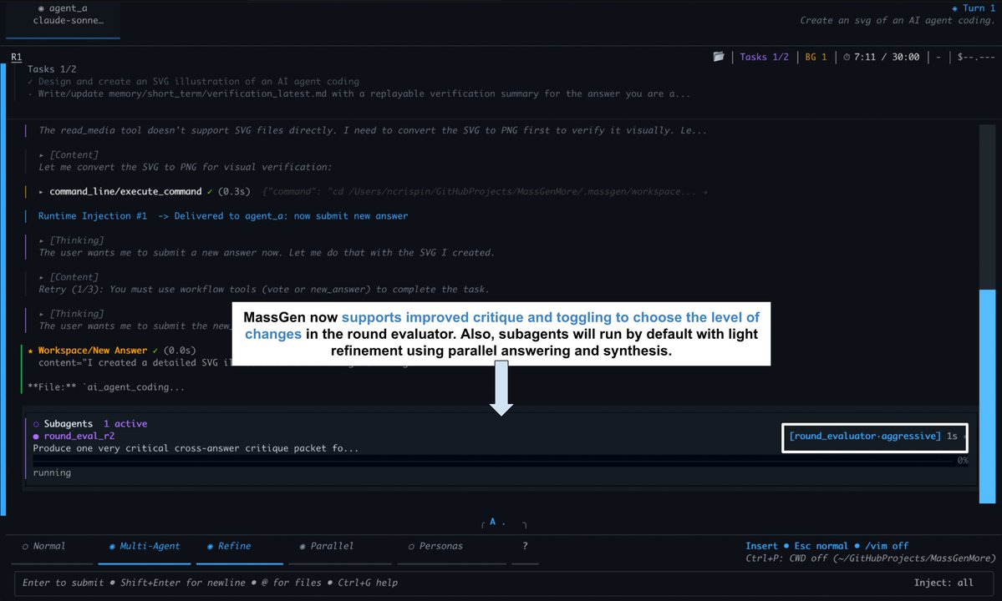1002x601 pixels.
Task: Click the star icon beside Workspace/New Answer
Action: click(x=30, y=351)
